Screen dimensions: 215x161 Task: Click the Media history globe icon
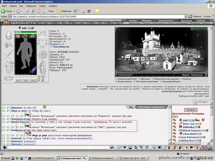click(x=76, y=11)
